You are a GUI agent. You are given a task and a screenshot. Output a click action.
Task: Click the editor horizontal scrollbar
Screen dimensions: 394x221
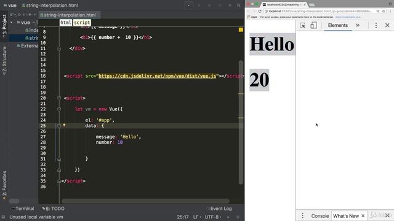point(145,201)
